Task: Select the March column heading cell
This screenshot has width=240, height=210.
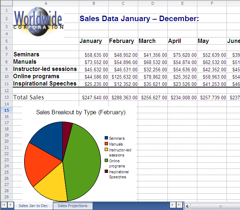Action: 153,41
